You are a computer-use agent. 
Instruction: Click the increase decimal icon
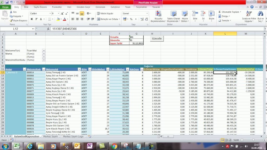click(142, 19)
